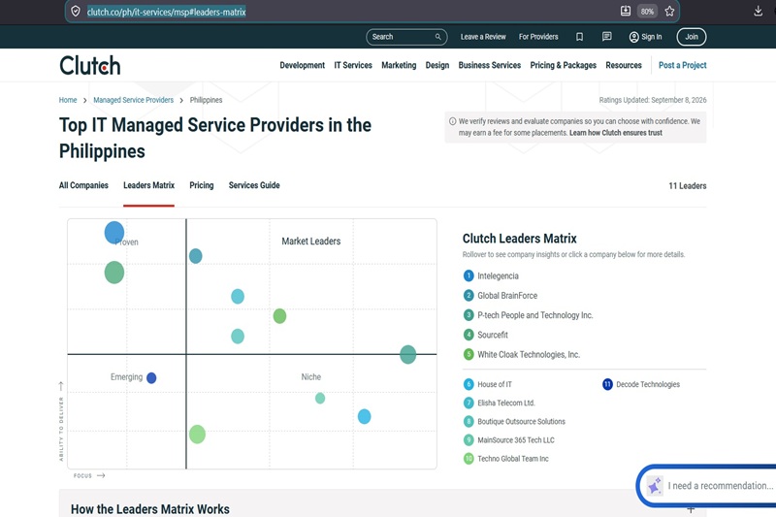This screenshot has width=776, height=517.
Task: Open MainSource 365 Tech LLC entry
Action: pyautogui.click(x=516, y=440)
